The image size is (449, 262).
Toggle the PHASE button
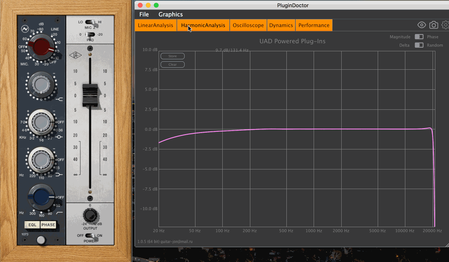tap(48, 225)
